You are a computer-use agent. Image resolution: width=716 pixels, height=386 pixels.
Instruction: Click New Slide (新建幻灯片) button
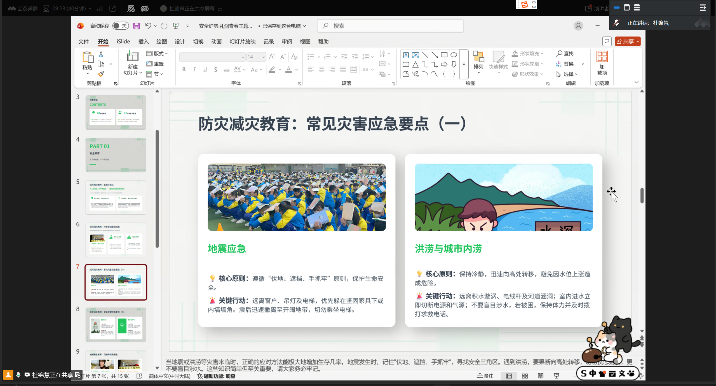pyautogui.click(x=132, y=63)
